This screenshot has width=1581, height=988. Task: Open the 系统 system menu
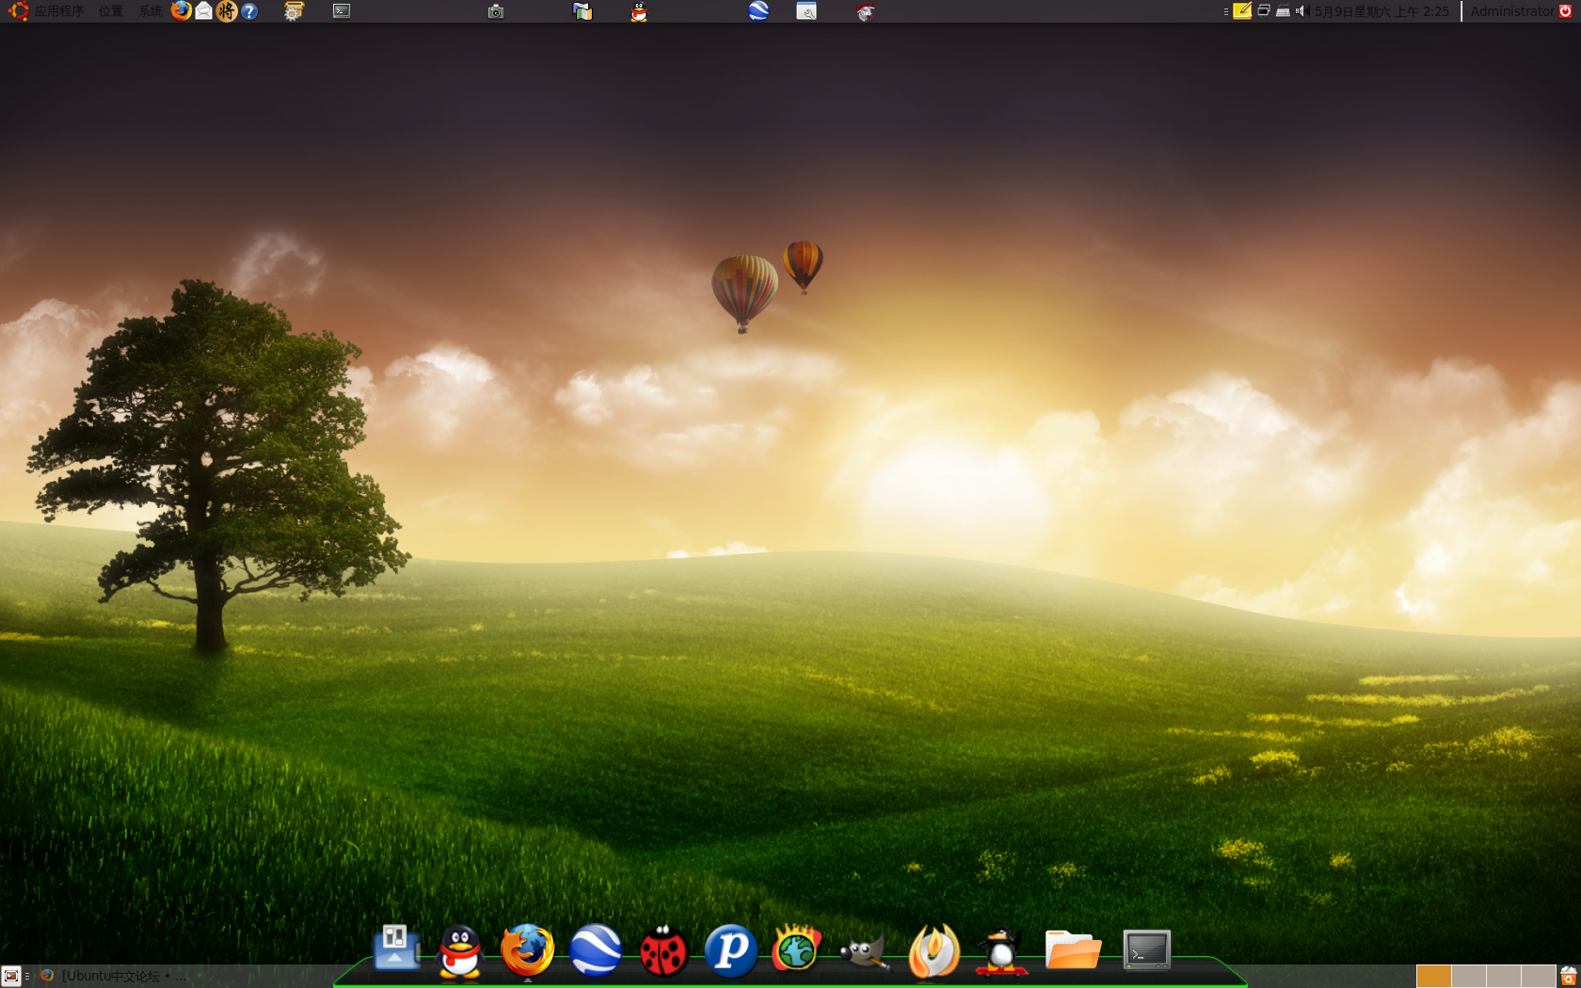(150, 11)
